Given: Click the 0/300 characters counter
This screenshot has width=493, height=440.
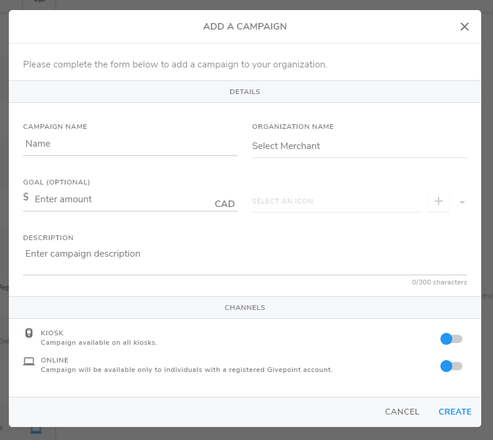Looking at the screenshot, I should [x=439, y=282].
